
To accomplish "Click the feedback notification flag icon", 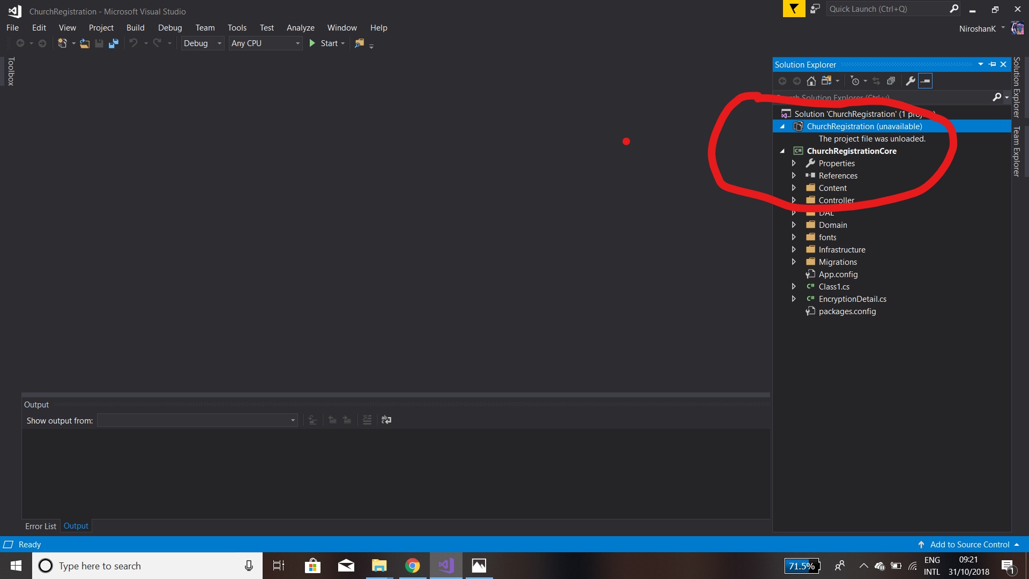I will point(794,9).
